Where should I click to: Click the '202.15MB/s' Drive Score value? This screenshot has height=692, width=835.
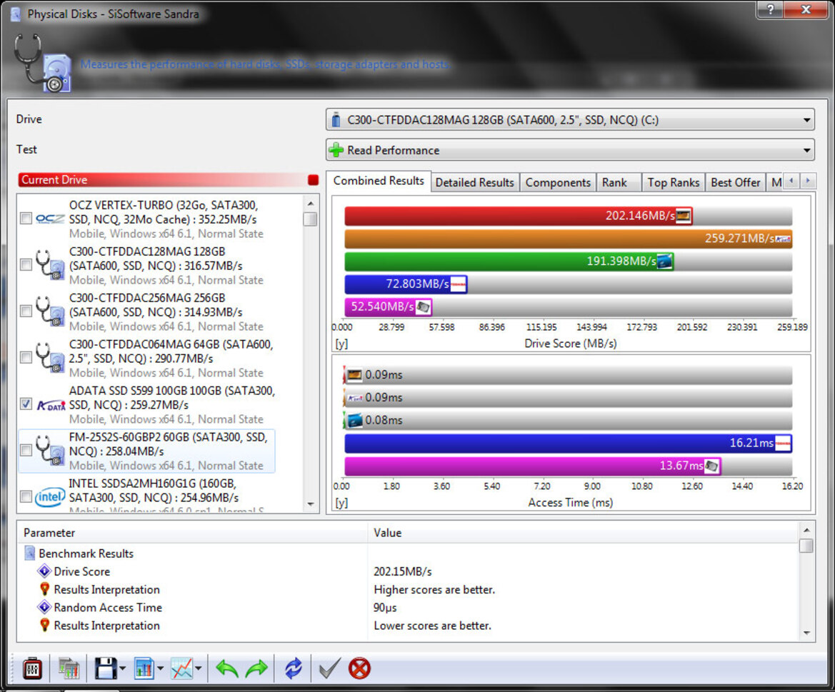pos(403,572)
